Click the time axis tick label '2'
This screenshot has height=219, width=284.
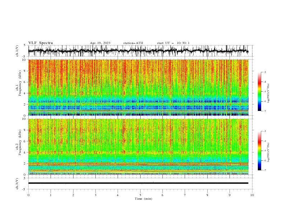coord(73,195)
